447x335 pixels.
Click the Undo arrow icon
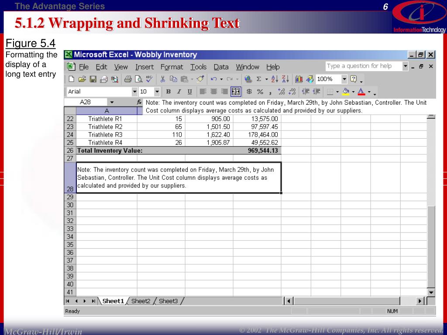tap(213, 79)
